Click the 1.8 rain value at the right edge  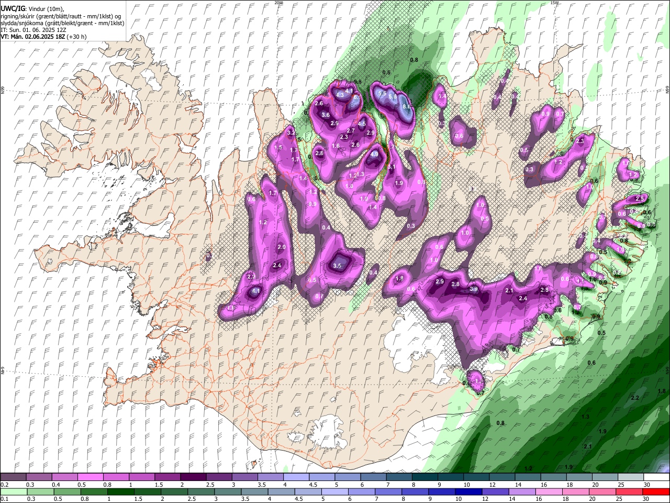coord(662,391)
